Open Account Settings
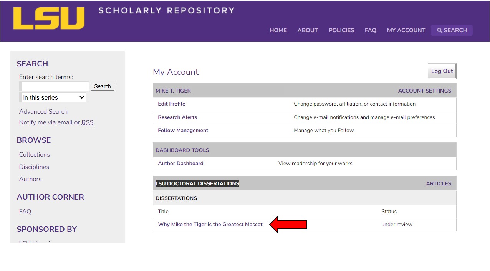 pos(424,91)
